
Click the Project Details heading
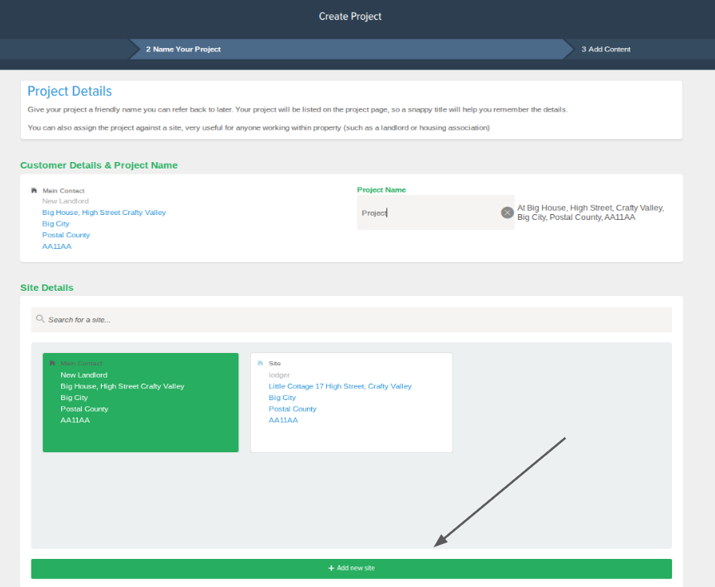point(70,91)
